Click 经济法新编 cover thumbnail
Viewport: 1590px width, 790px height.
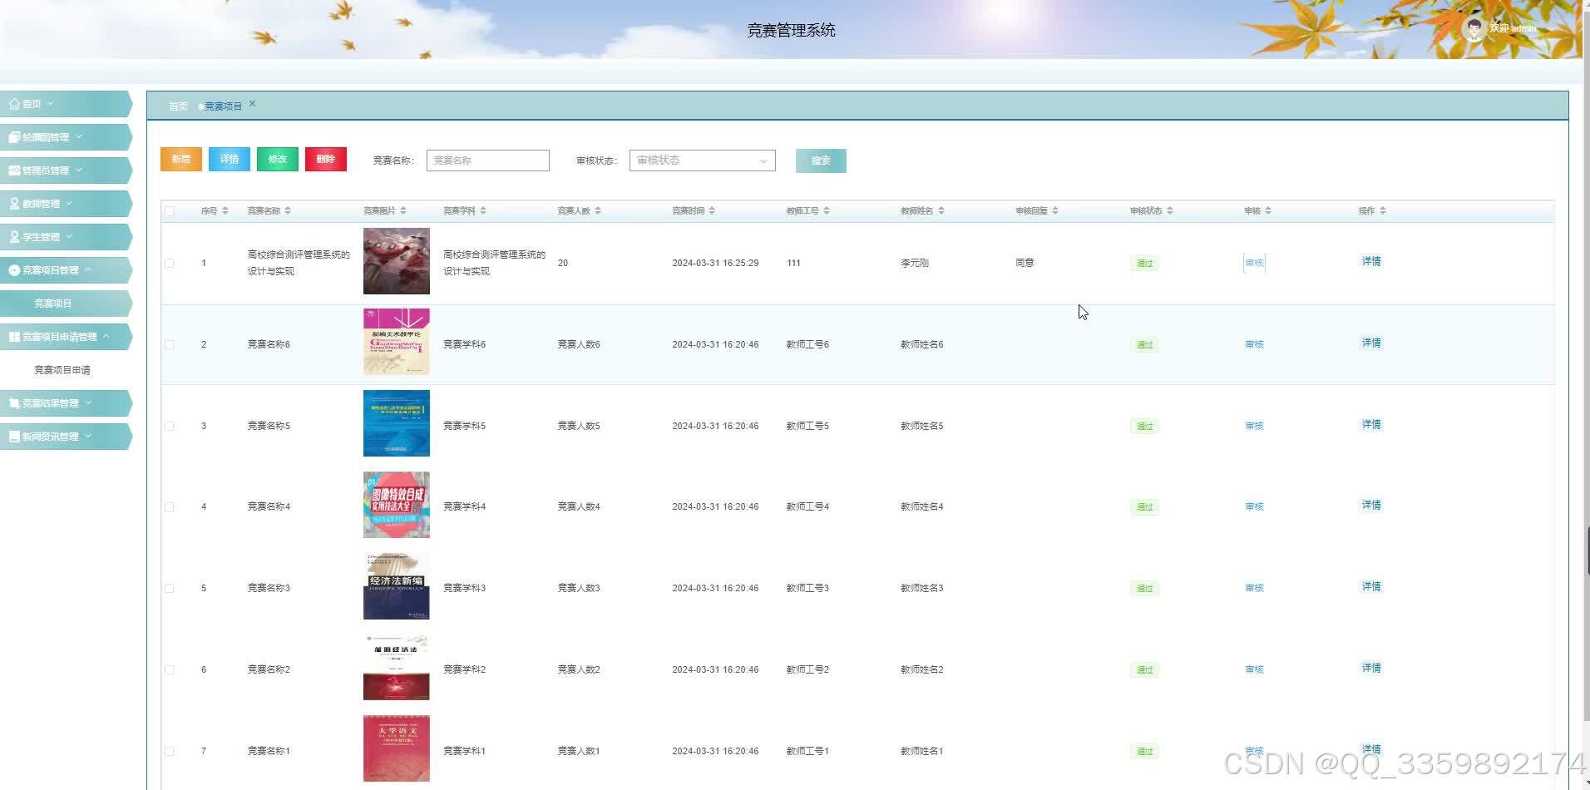coord(397,586)
